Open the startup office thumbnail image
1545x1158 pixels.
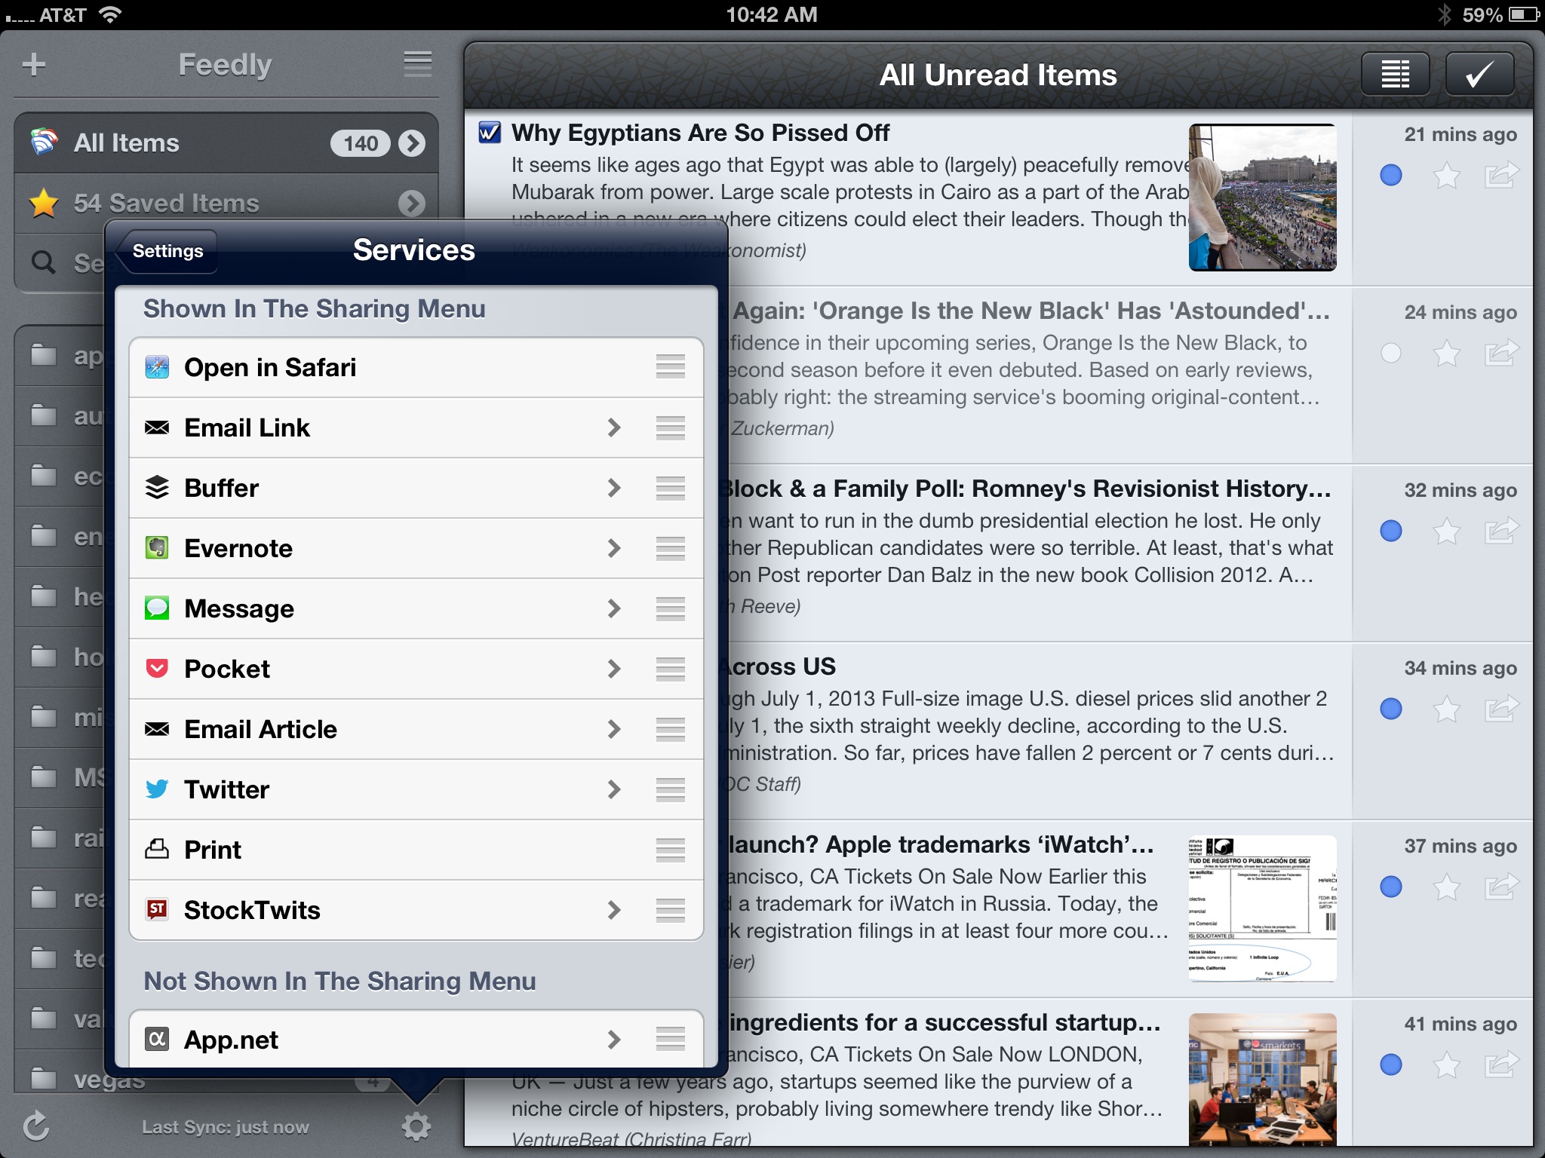point(1262,1078)
